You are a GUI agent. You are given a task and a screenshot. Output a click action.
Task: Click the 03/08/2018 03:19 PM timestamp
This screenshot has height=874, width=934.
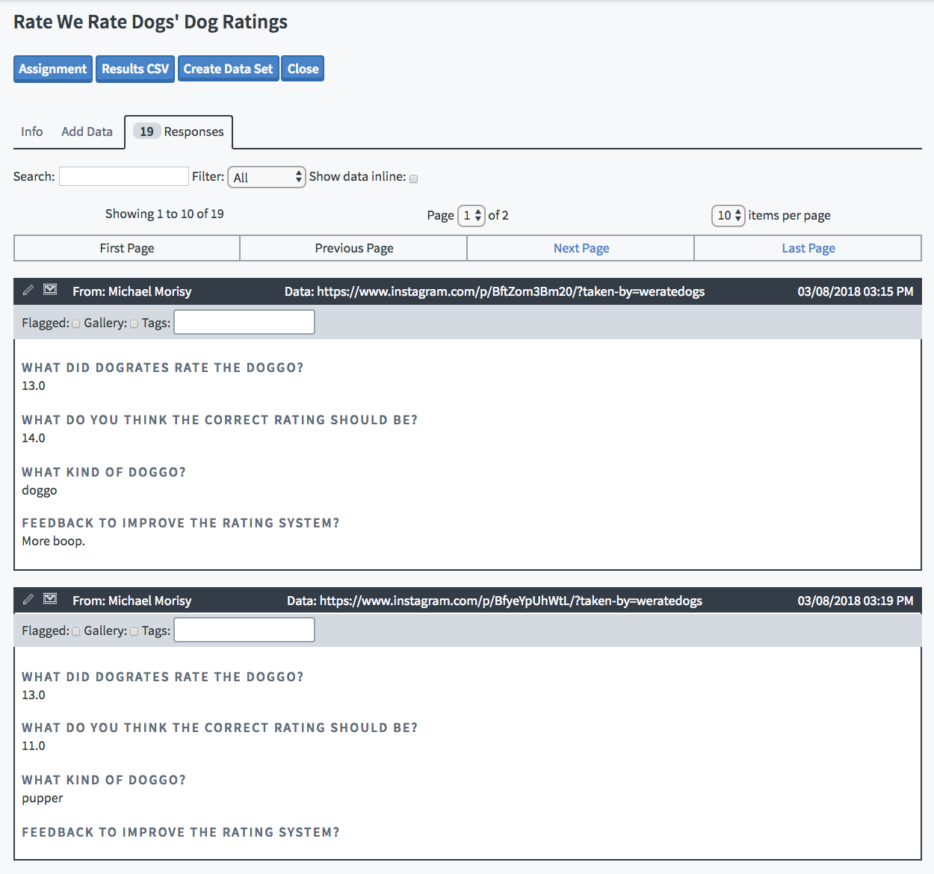pyautogui.click(x=856, y=601)
